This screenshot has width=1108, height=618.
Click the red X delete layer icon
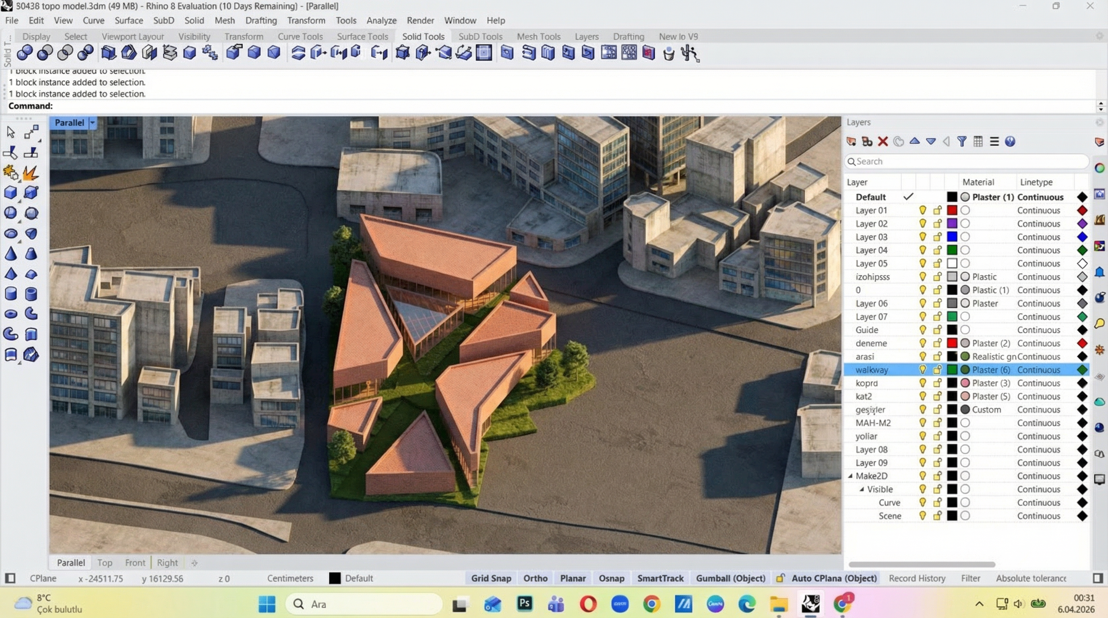coord(883,141)
